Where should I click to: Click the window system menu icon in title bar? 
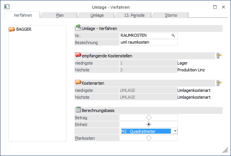click(x=6, y=7)
